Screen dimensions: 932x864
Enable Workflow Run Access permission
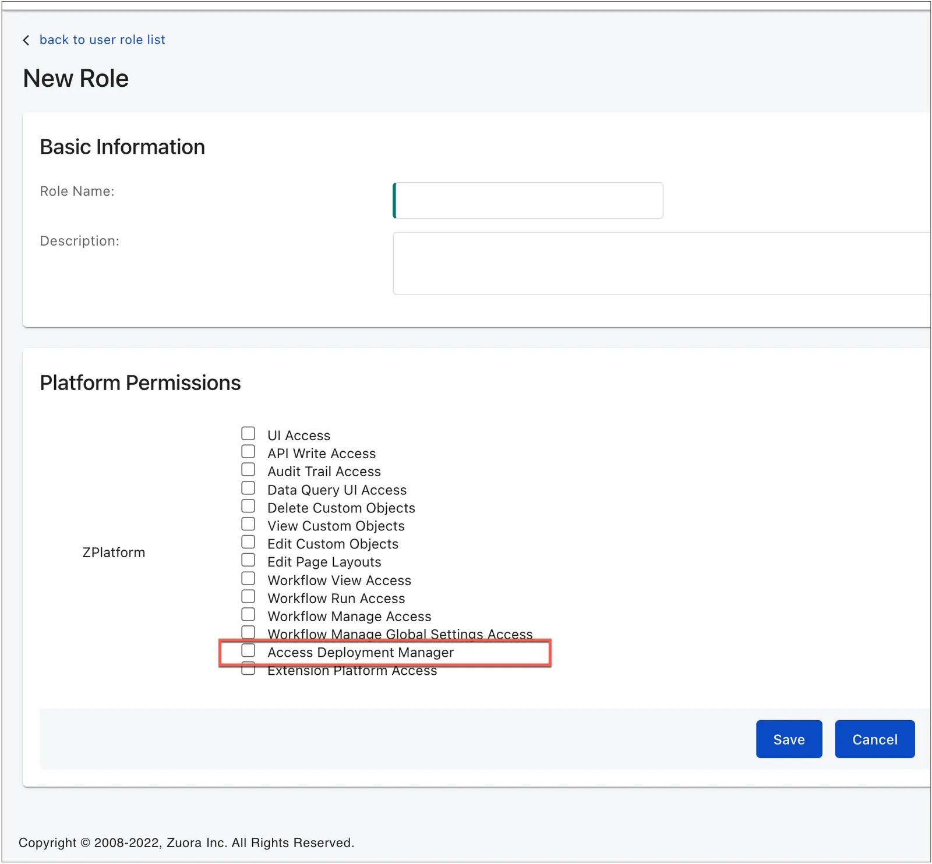(248, 596)
